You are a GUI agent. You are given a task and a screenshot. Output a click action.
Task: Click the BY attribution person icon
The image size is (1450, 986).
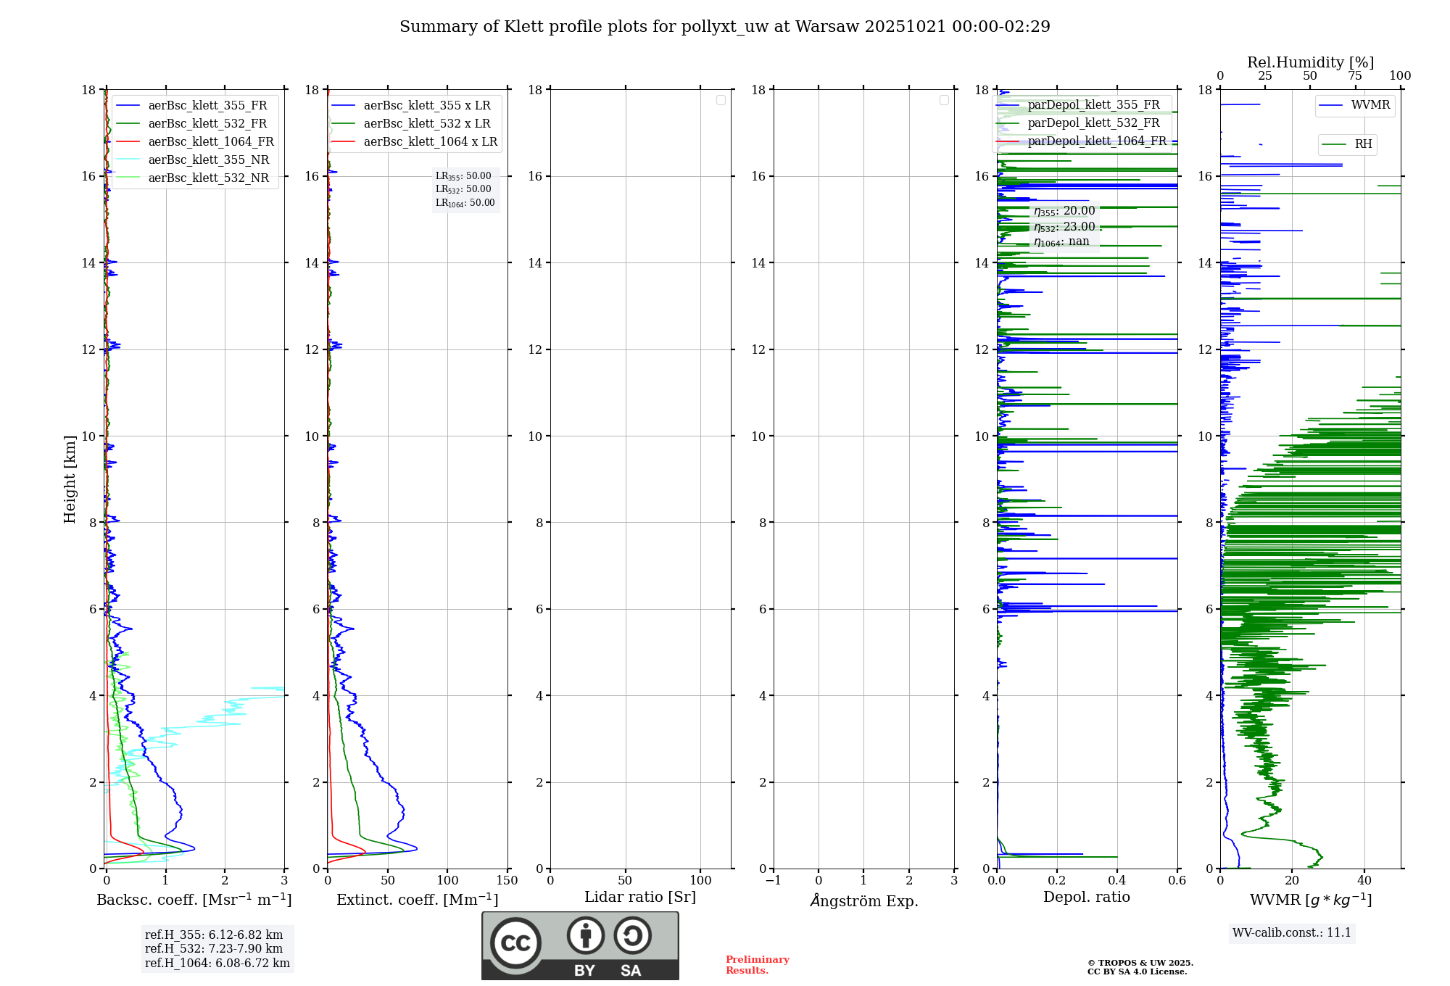coord(585,935)
